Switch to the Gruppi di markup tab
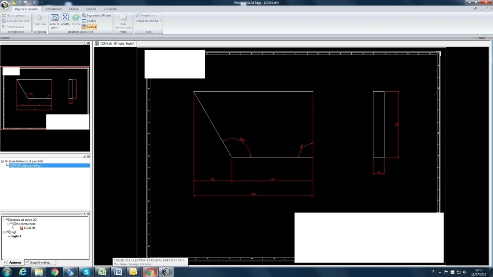 click(40, 262)
